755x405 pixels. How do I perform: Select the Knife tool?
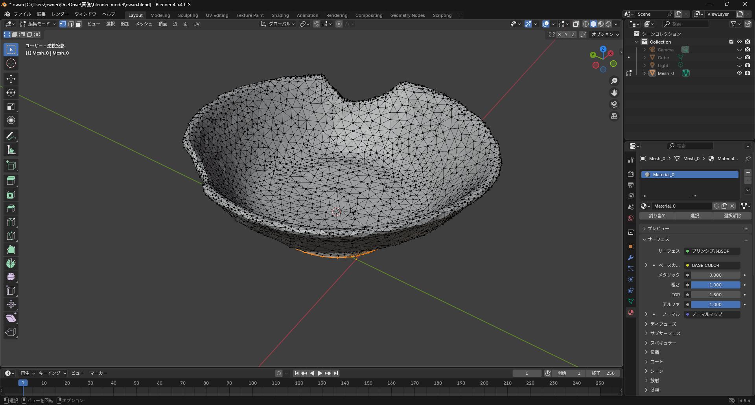click(x=11, y=236)
